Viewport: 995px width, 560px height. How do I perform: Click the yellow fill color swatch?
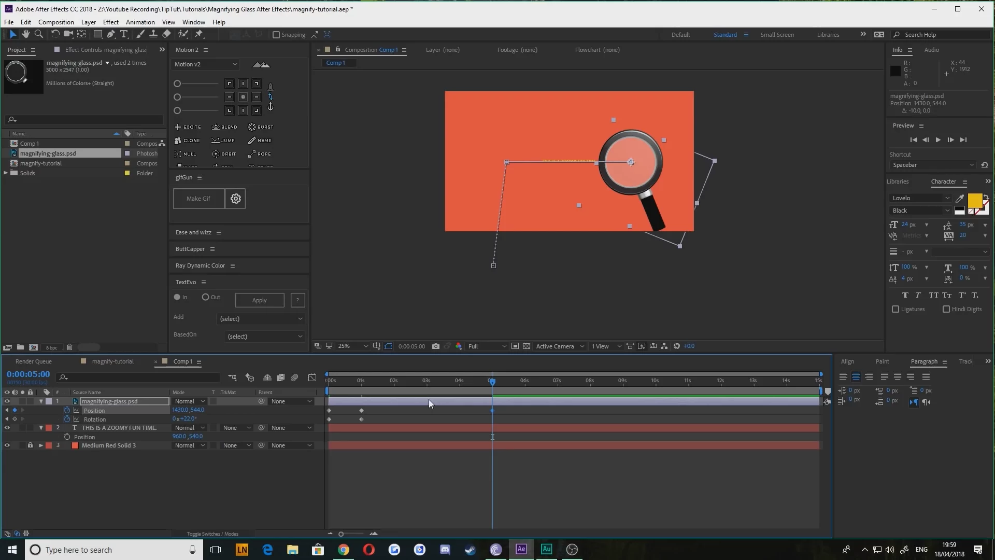click(974, 200)
